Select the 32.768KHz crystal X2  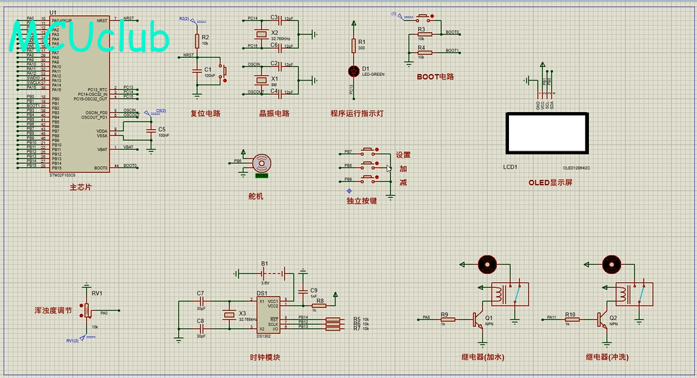click(261, 34)
